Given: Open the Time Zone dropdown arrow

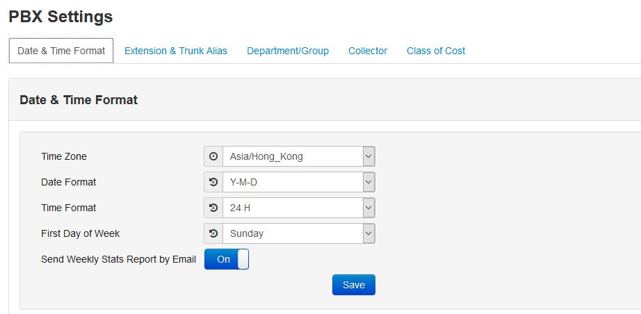Looking at the screenshot, I should pyautogui.click(x=368, y=156).
